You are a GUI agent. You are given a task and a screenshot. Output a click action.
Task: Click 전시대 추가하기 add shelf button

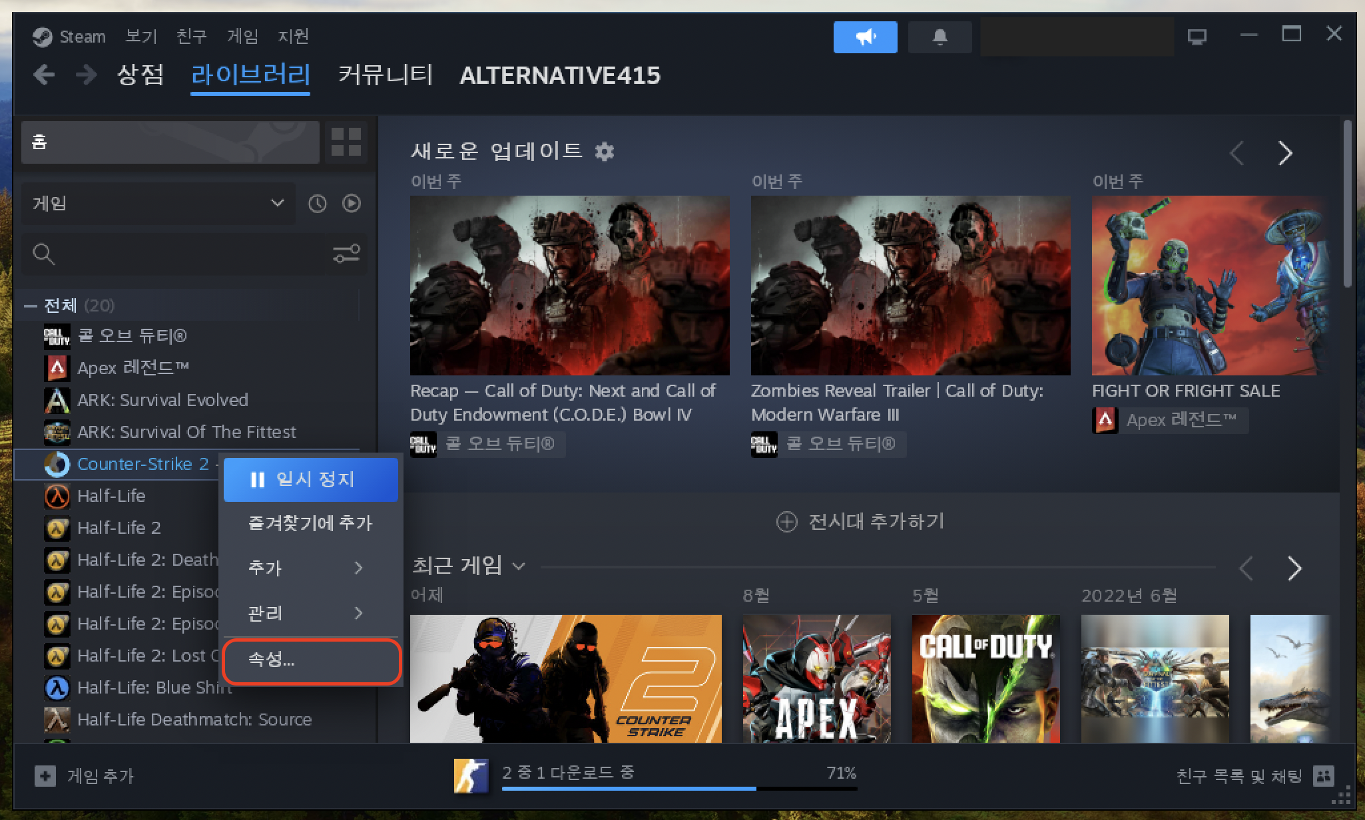(860, 521)
